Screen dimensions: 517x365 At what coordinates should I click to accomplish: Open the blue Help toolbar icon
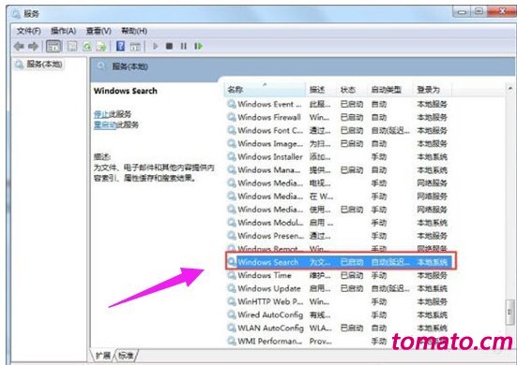[121, 46]
